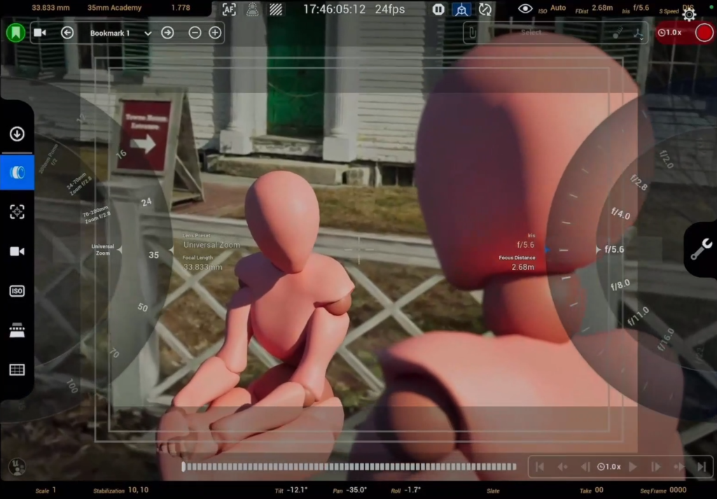
Task: Open the Select dropdown field
Action: tap(532, 32)
